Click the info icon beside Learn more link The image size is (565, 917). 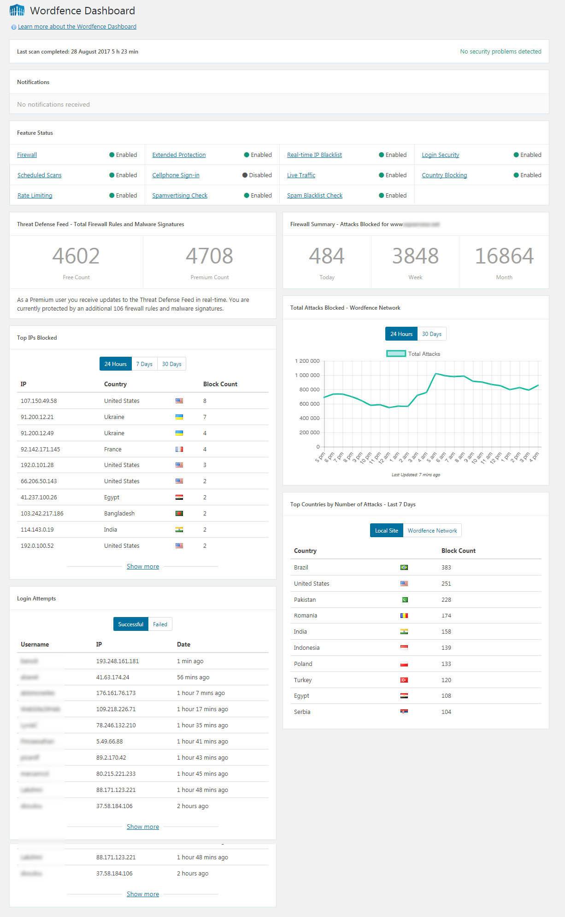point(13,27)
